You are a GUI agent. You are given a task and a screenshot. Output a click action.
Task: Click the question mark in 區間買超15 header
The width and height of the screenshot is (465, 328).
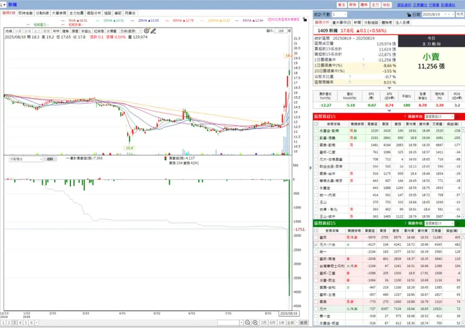point(405,117)
